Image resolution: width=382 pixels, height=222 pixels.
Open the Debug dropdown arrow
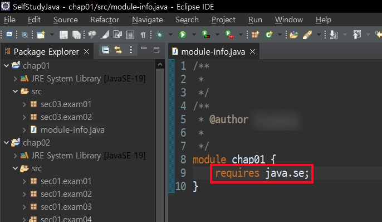[170, 35]
